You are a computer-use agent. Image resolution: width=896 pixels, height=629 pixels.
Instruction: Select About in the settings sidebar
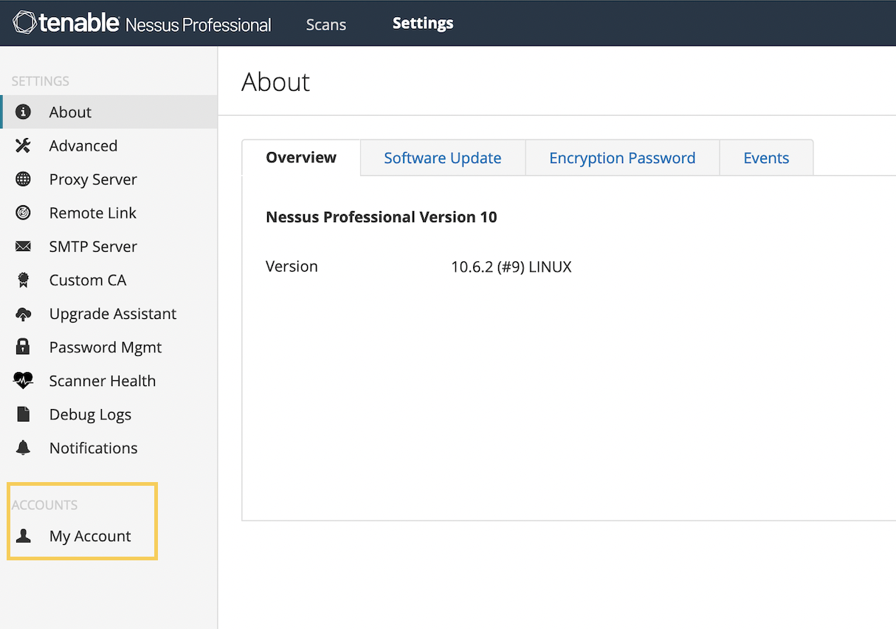(109, 112)
